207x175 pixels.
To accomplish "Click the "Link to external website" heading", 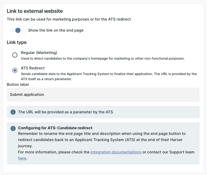I will [35, 11].
